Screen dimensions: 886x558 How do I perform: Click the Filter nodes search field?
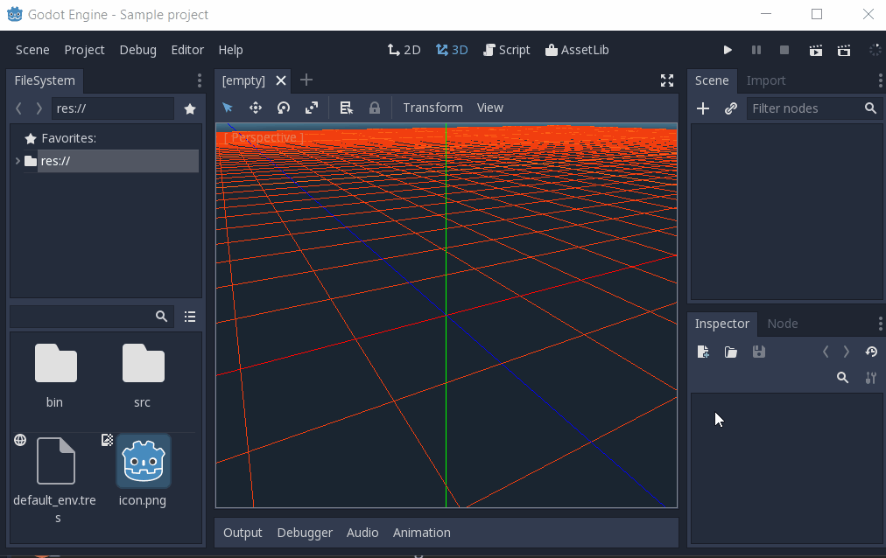tap(804, 108)
